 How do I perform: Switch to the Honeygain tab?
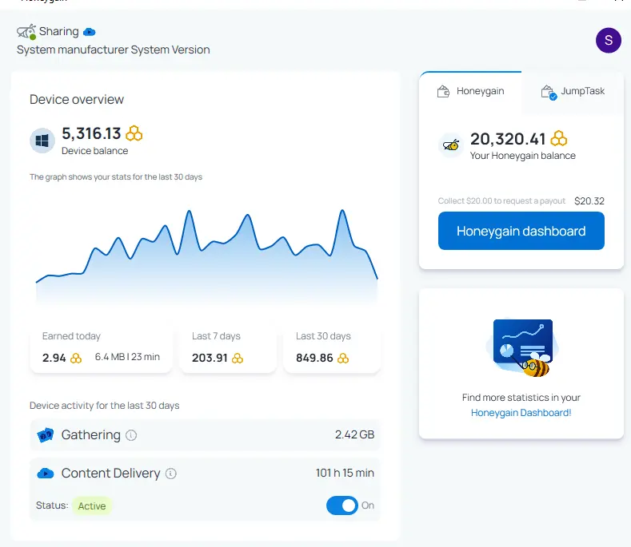(470, 92)
